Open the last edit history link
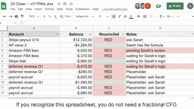 pyautogui.click(x=115, y=9)
